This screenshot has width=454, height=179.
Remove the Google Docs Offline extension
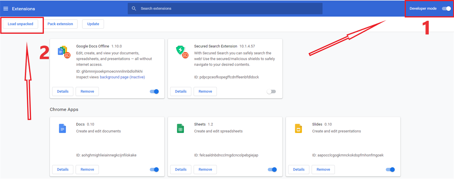(x=87, y=91)
